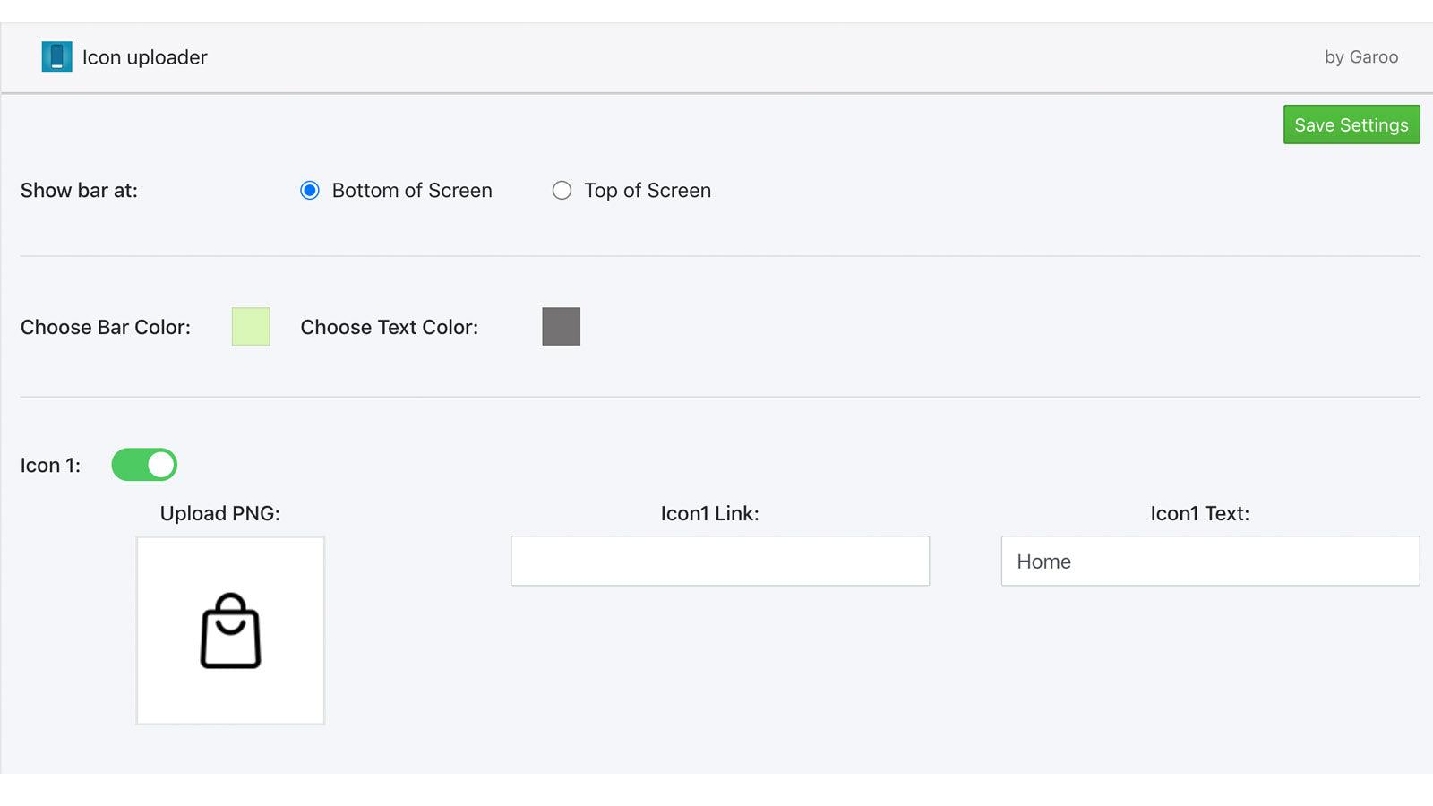Click inside the Icon1 Link input field
Image resolution: width=1433 pixels, height=806 pixels.
(719, 562)
